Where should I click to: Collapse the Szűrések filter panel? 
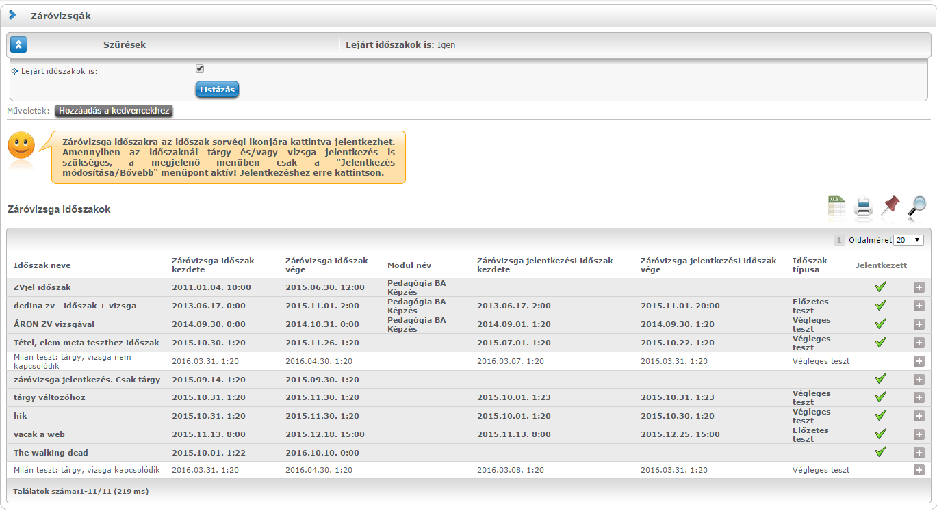point(19,45)
